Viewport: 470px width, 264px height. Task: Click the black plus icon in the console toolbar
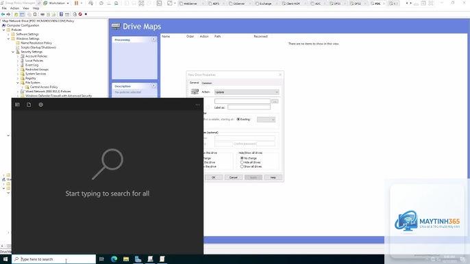click(86, 14)
